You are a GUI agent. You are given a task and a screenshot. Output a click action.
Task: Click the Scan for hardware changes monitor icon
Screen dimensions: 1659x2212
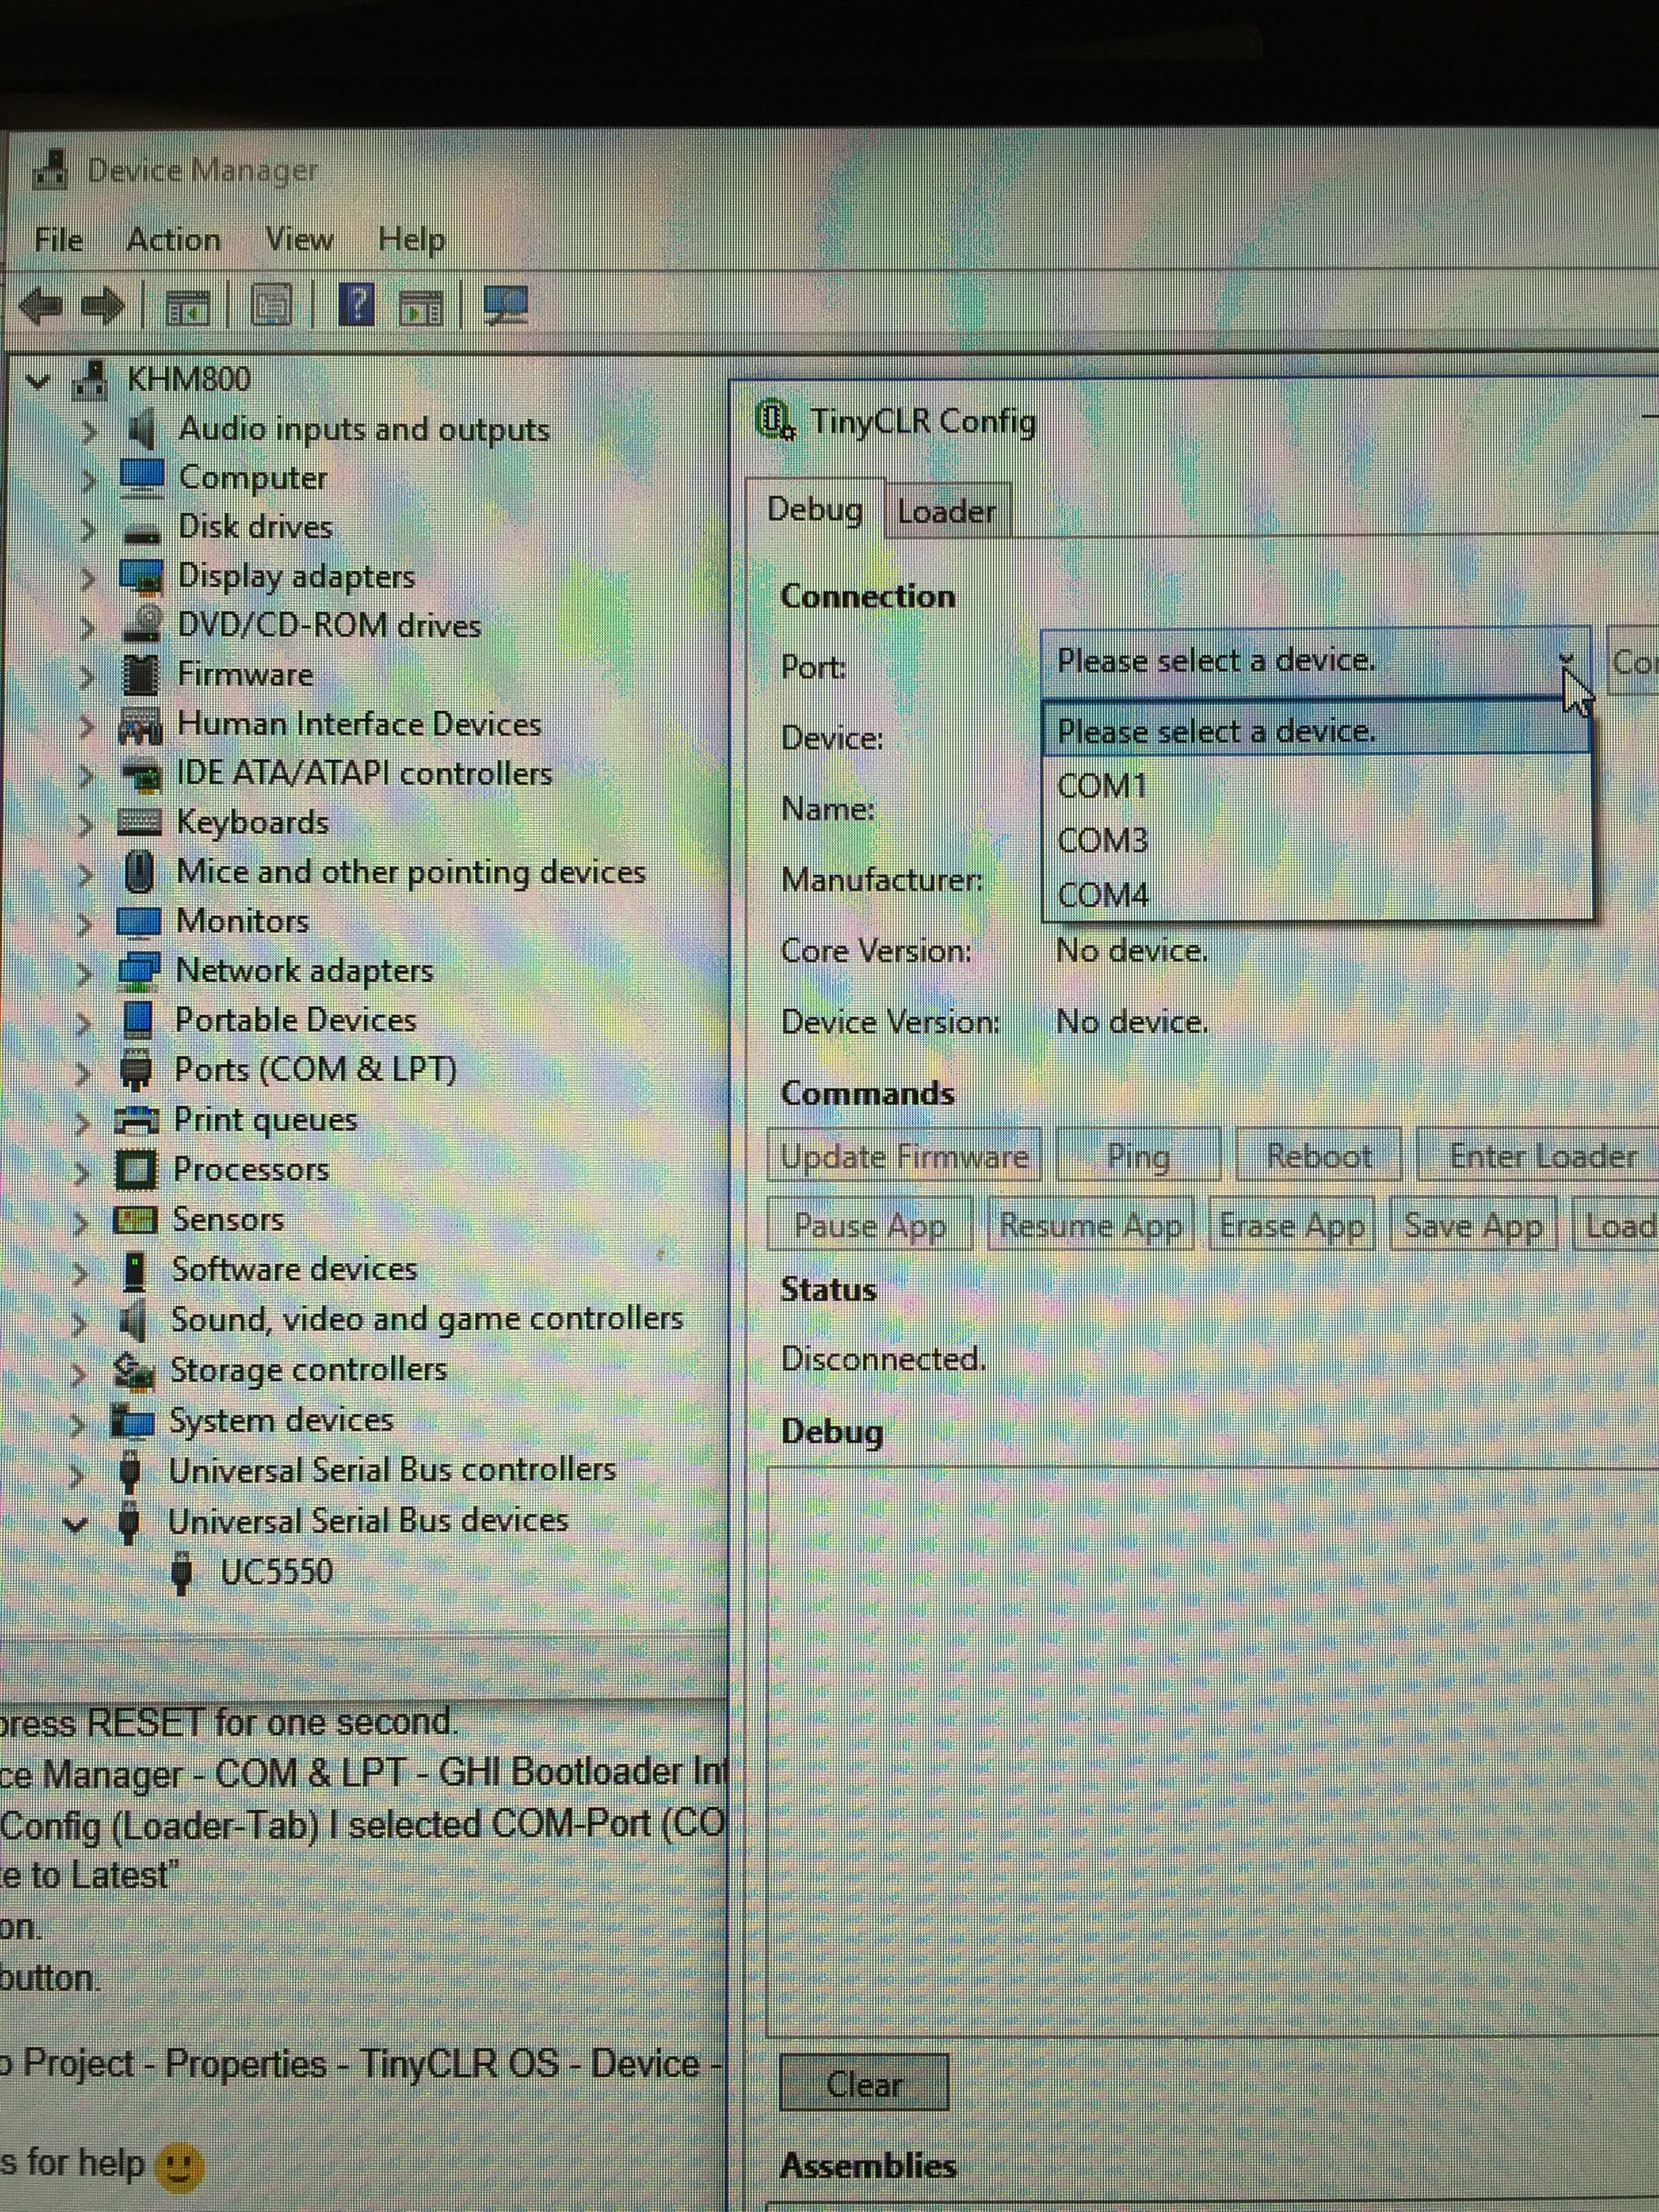click(x=506, y=305)
